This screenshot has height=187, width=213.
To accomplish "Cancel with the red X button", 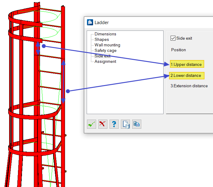I will [103, 124].
